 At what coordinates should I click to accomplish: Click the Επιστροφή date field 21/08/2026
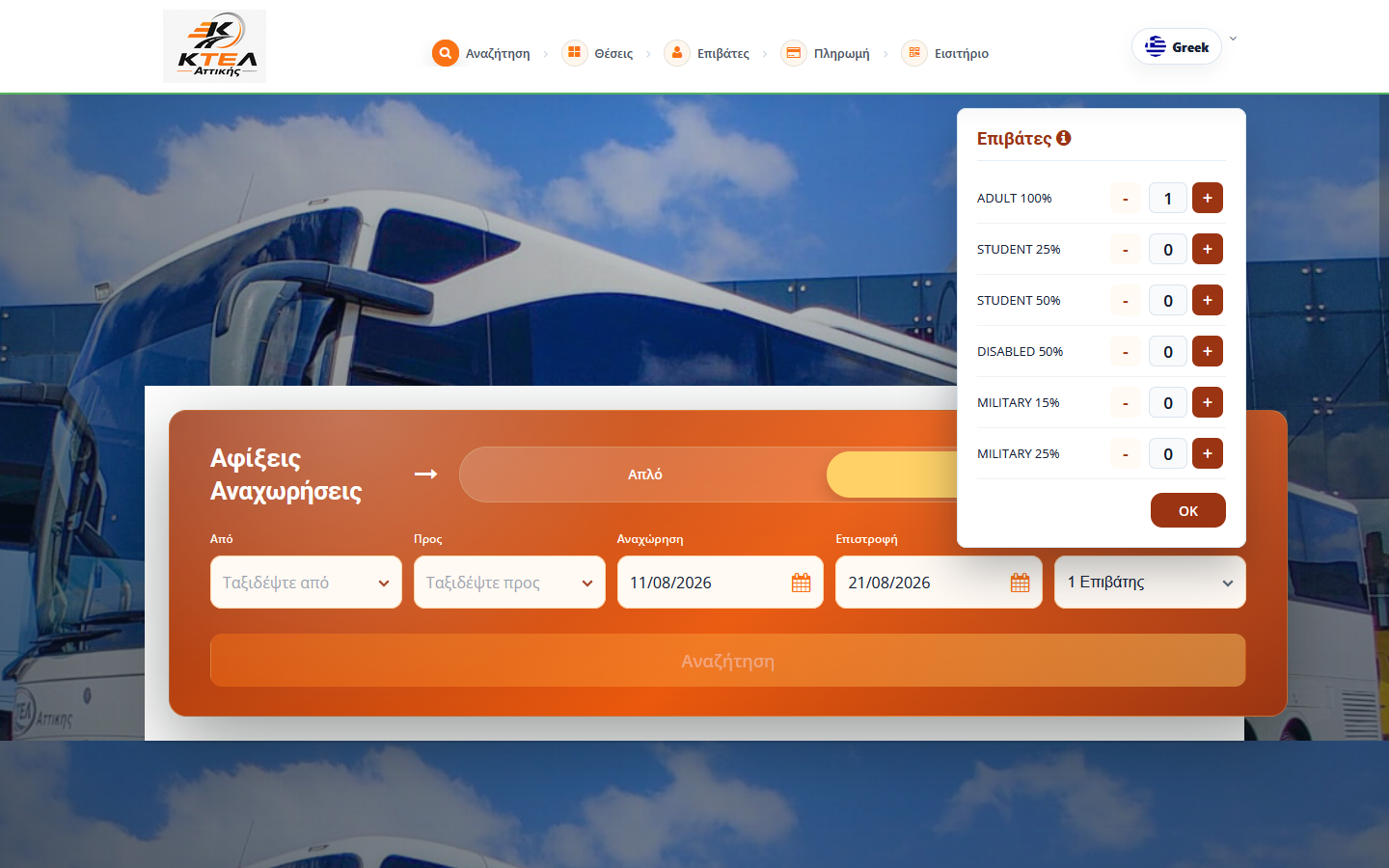tap(939, 582)
